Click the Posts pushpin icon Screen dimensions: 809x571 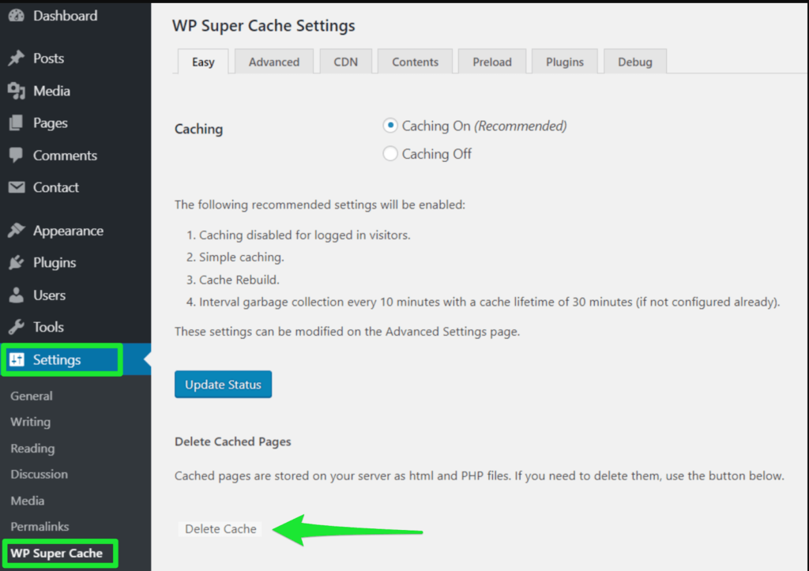[16, 58]
